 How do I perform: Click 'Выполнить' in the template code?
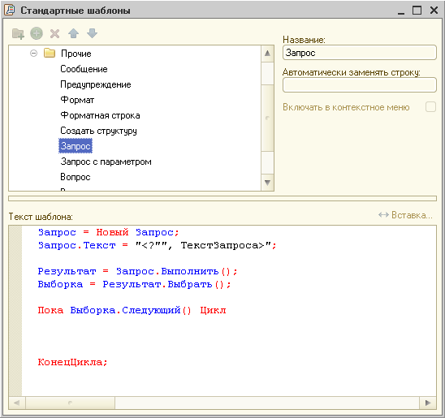[x=190, y=271]
